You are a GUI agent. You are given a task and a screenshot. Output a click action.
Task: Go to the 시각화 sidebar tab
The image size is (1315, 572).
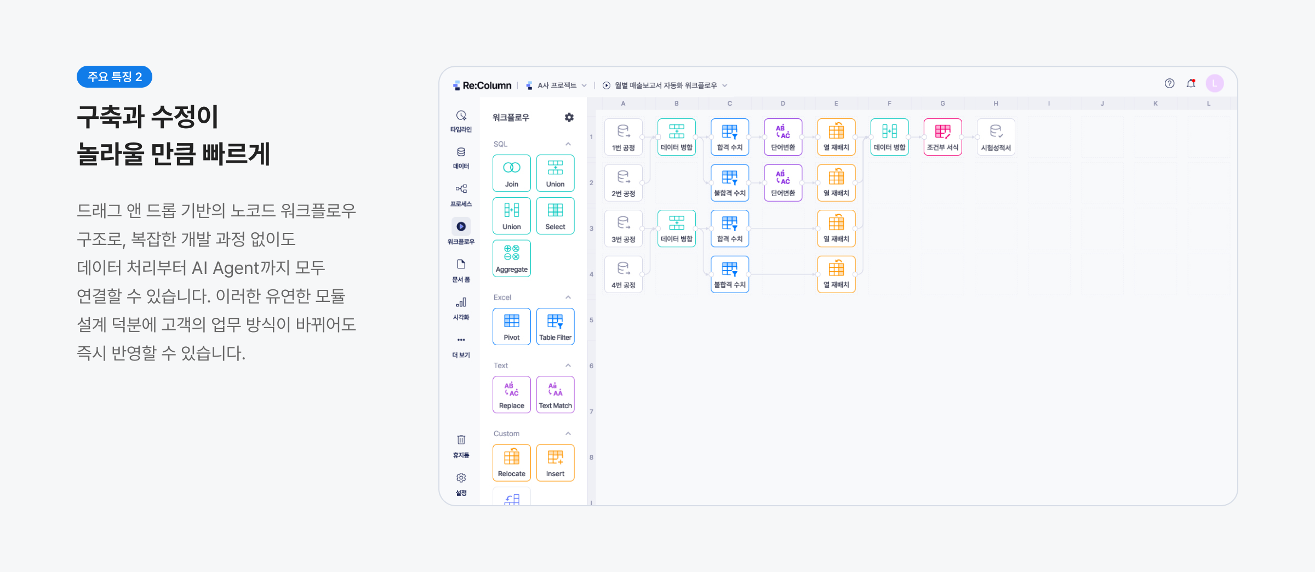click(461, 309)
